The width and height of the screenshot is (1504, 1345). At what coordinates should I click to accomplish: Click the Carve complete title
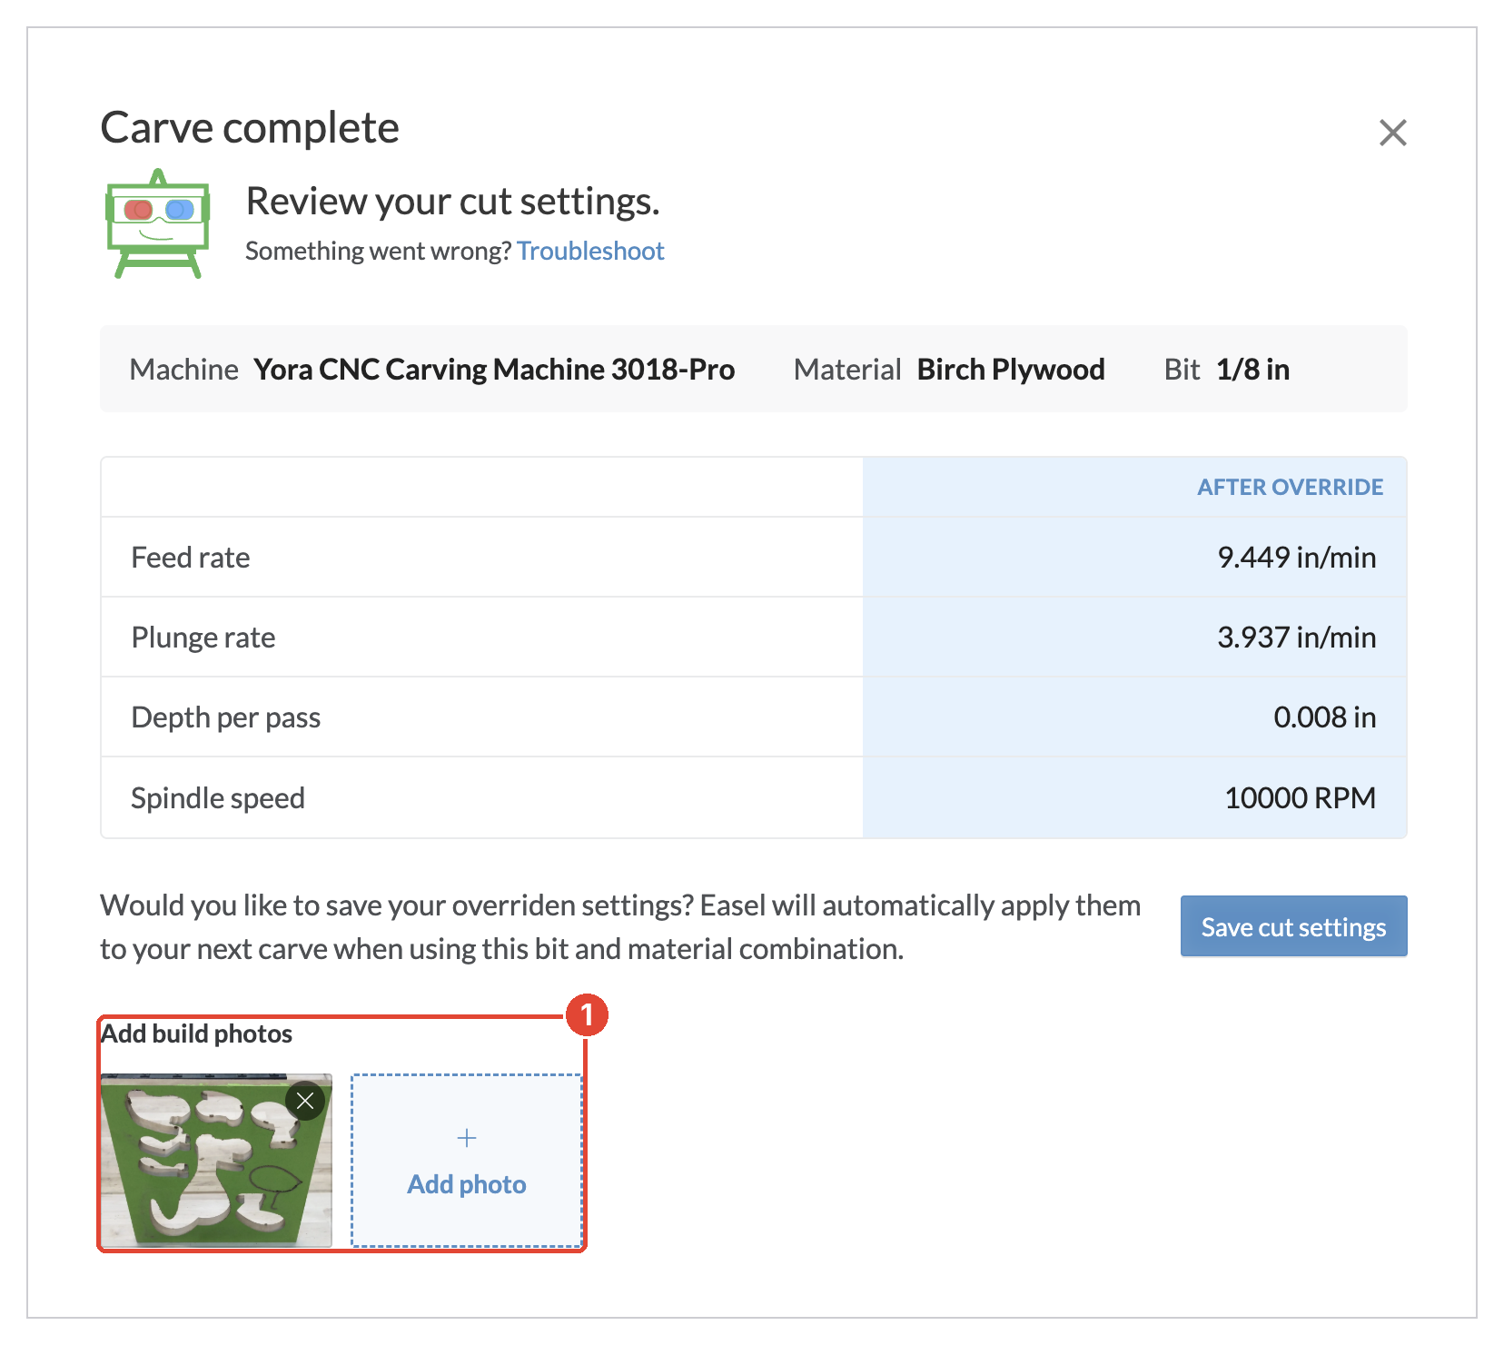[x=250, y=127]
